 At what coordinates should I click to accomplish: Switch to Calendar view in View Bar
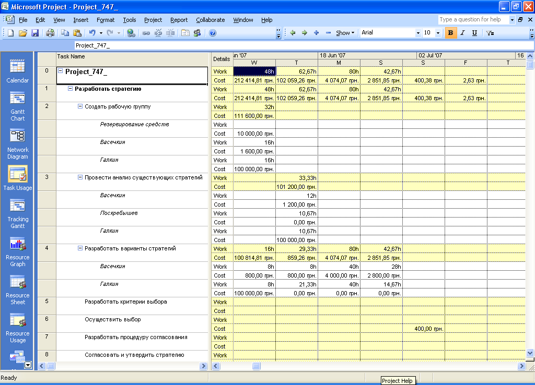click(17, 71)
